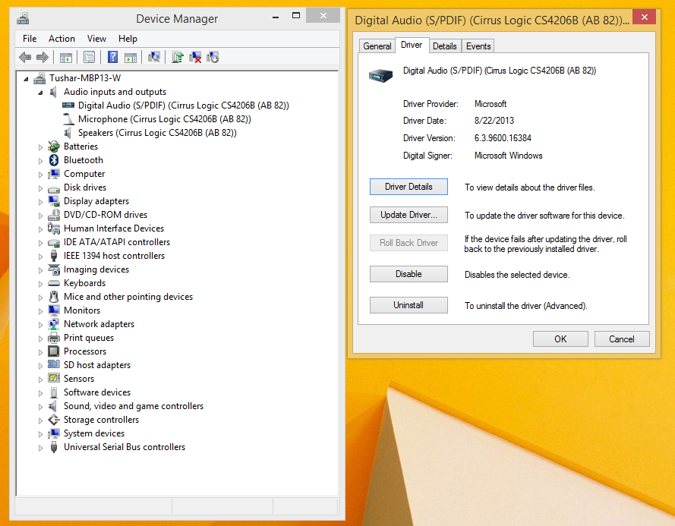
Task: Click the Update Driver Software toolbar icon
Action: [178, 57]
